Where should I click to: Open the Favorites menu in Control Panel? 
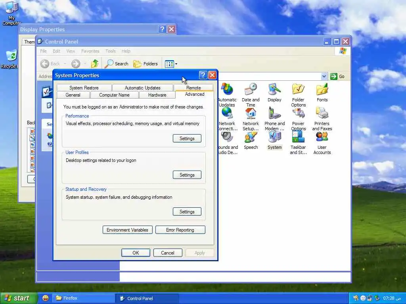(90, 51)
